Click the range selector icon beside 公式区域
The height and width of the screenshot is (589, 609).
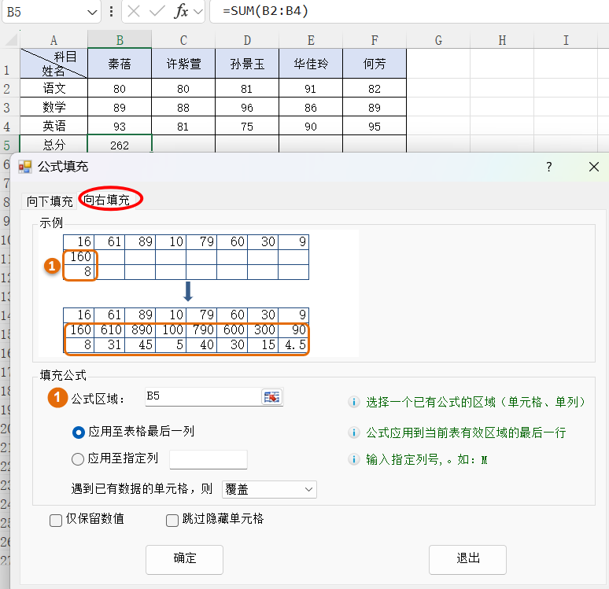click(272, 397)
